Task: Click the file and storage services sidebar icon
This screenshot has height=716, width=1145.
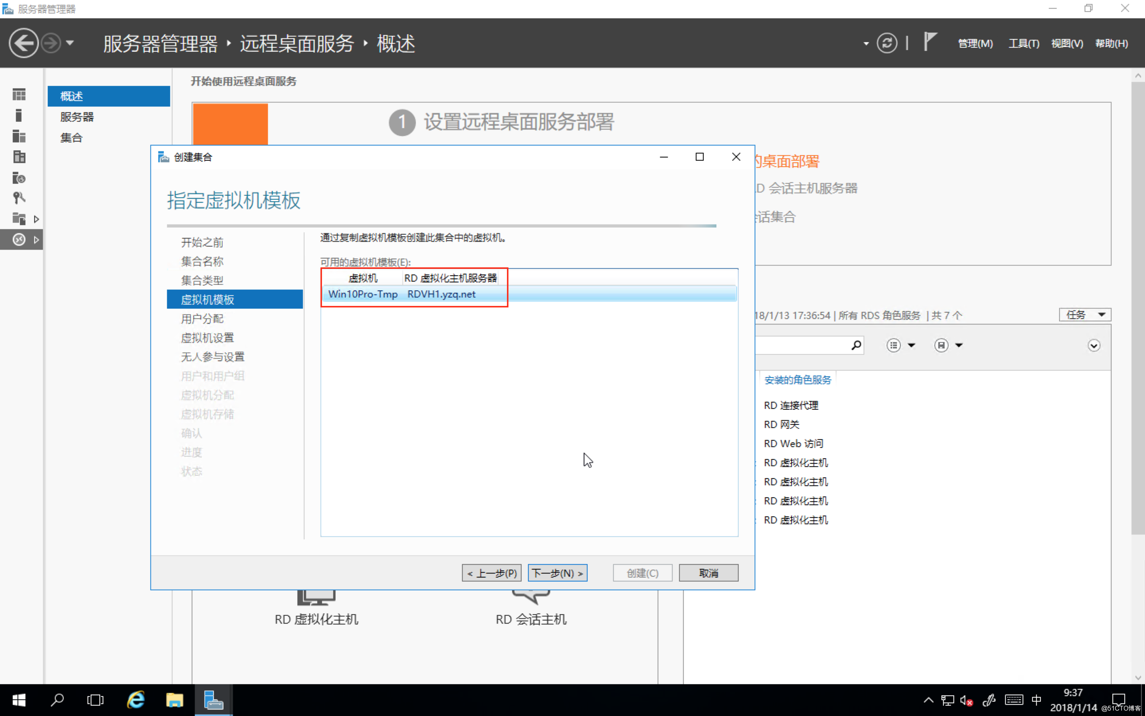Action: [x=19, y=219]
